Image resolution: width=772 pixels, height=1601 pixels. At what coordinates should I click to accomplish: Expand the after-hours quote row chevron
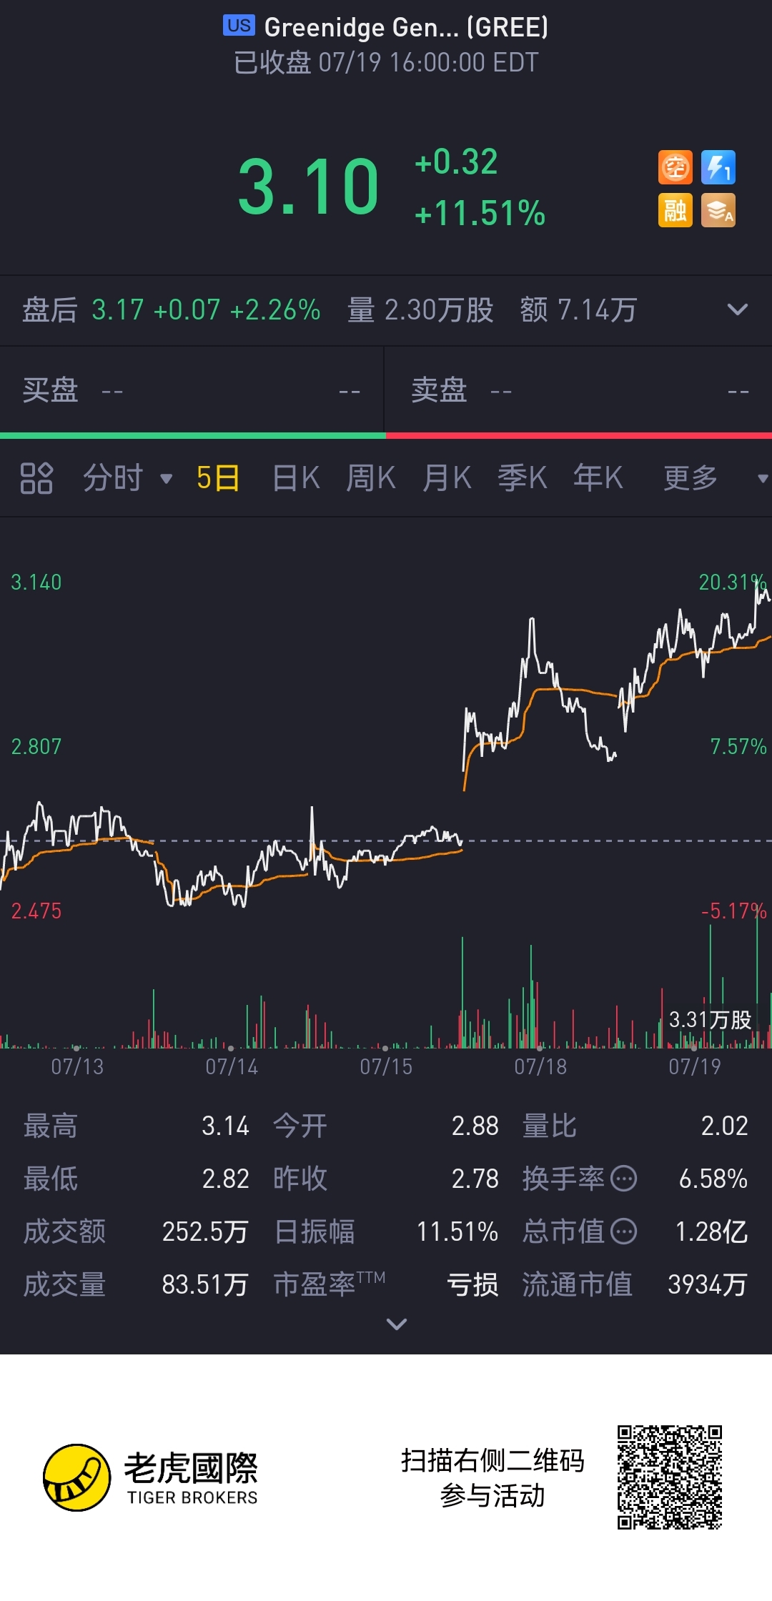[x=737, y=309]
